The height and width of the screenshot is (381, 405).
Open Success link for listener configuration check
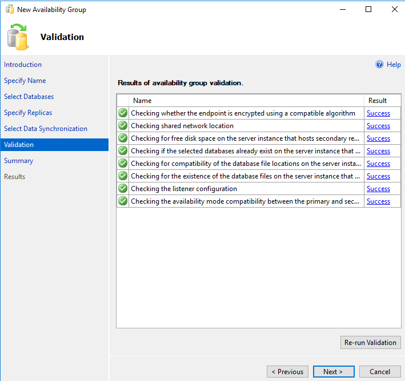[378, 189]
